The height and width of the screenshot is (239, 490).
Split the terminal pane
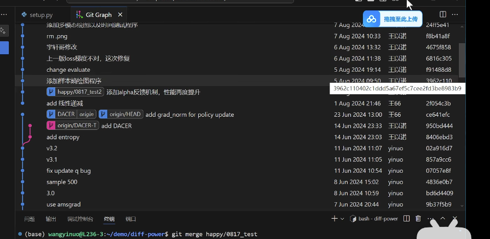[x=406, y=218]
